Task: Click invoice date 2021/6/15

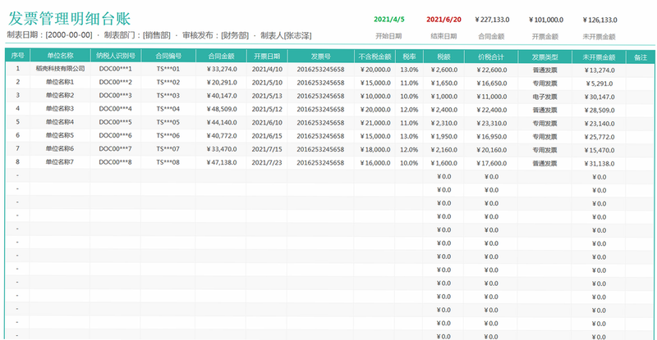Action: click(267, 136)
